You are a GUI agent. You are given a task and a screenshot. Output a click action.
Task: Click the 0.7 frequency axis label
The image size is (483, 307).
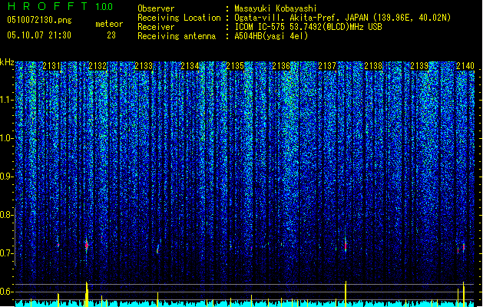[x=6, y=253]
